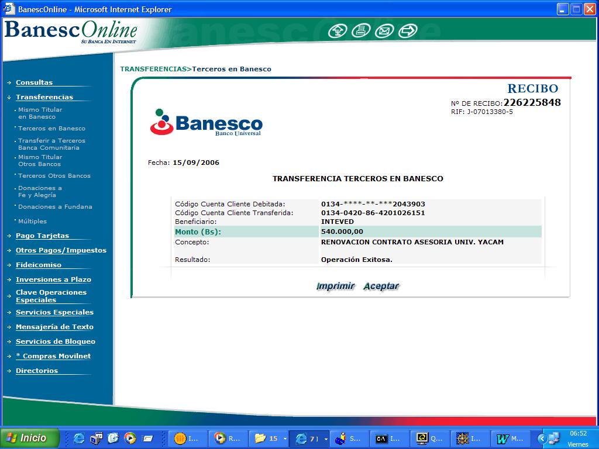Click the Quick Launch icon before Media Player
Image resolution: width=599 pixels, height=449 pixels.
pos(113,438)
